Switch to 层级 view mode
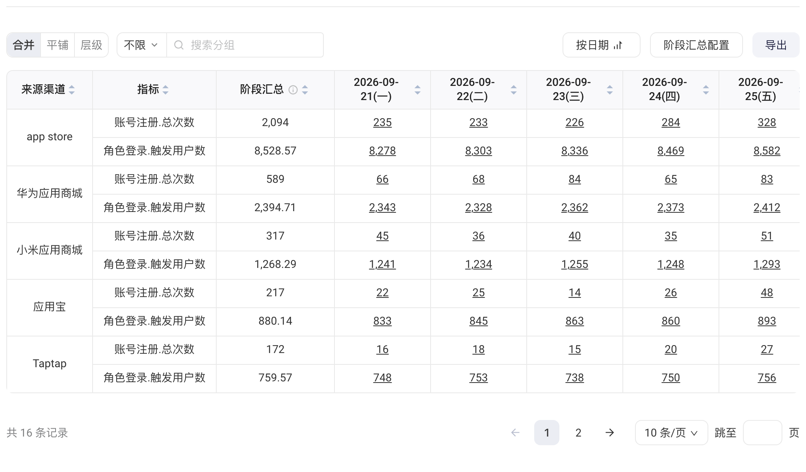The image size is (806, 472). tap(91, 45)
